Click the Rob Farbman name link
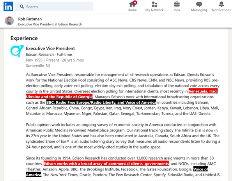The width and height of the screenshot is (232, 181). click(30, 19)
